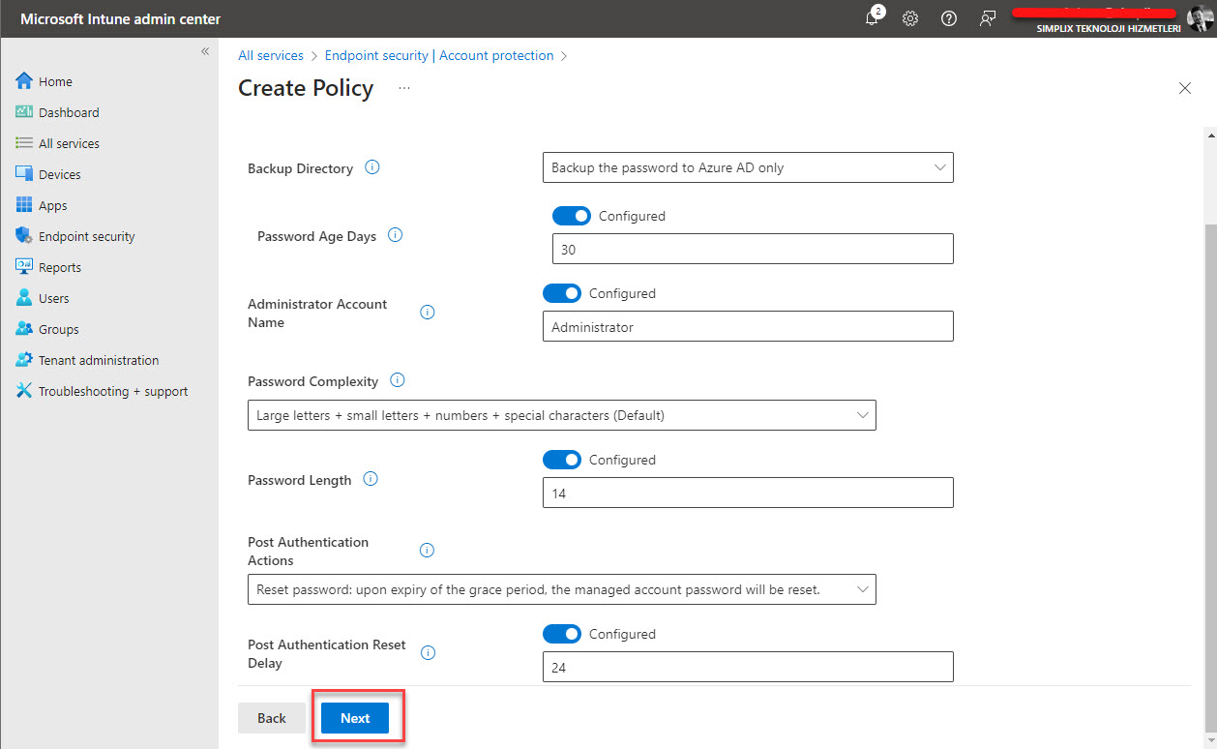Show info for Post Authentication Reset Delay

click(x=428, y=652)
